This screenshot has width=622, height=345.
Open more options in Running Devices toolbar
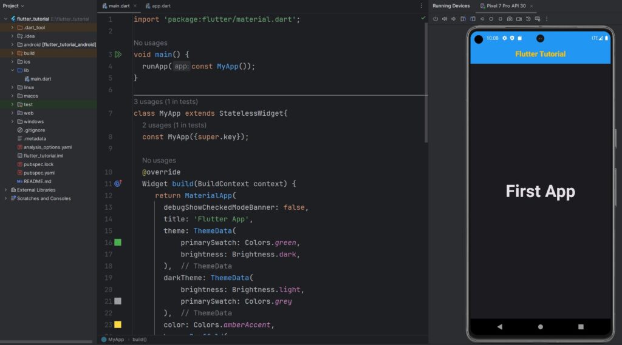point(547,19)
